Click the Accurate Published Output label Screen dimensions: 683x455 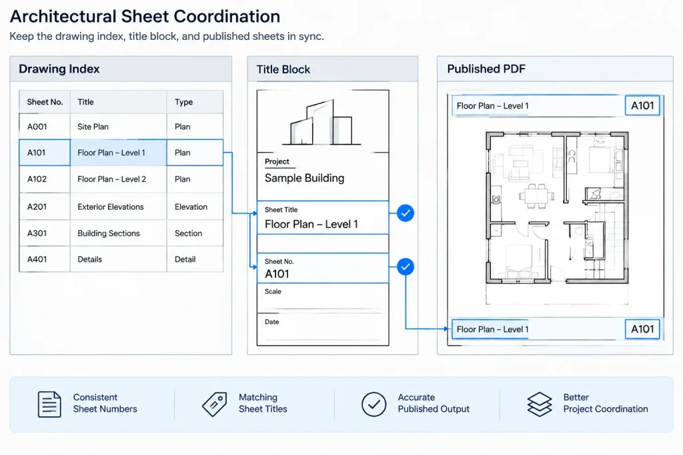tap(434, 403)
